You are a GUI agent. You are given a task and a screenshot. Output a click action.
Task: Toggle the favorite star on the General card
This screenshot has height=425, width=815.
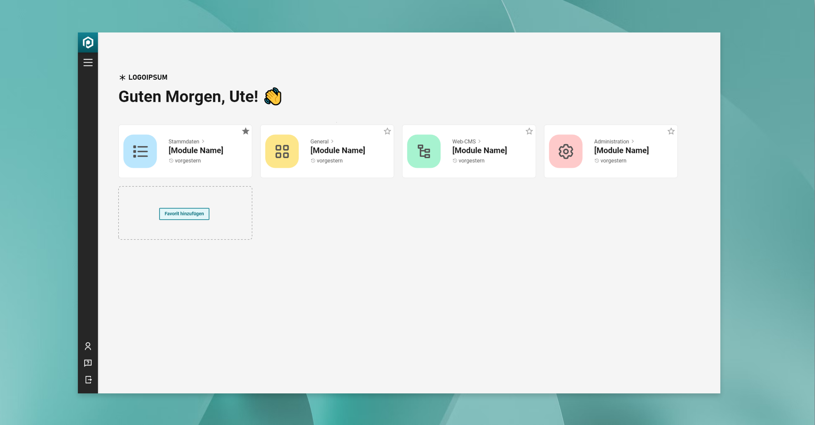387,131
